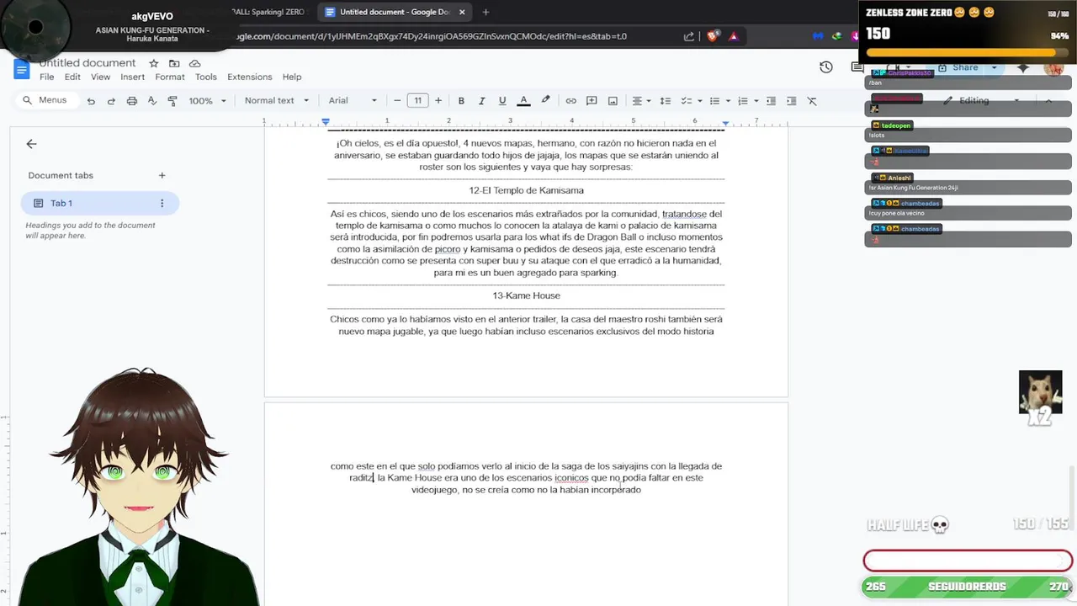Click the Undo arrow in toolbar
Viewport: 1077px width, 606px height.
coord(91,101)
